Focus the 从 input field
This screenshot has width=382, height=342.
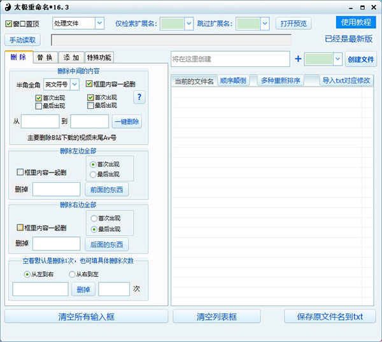40,122
